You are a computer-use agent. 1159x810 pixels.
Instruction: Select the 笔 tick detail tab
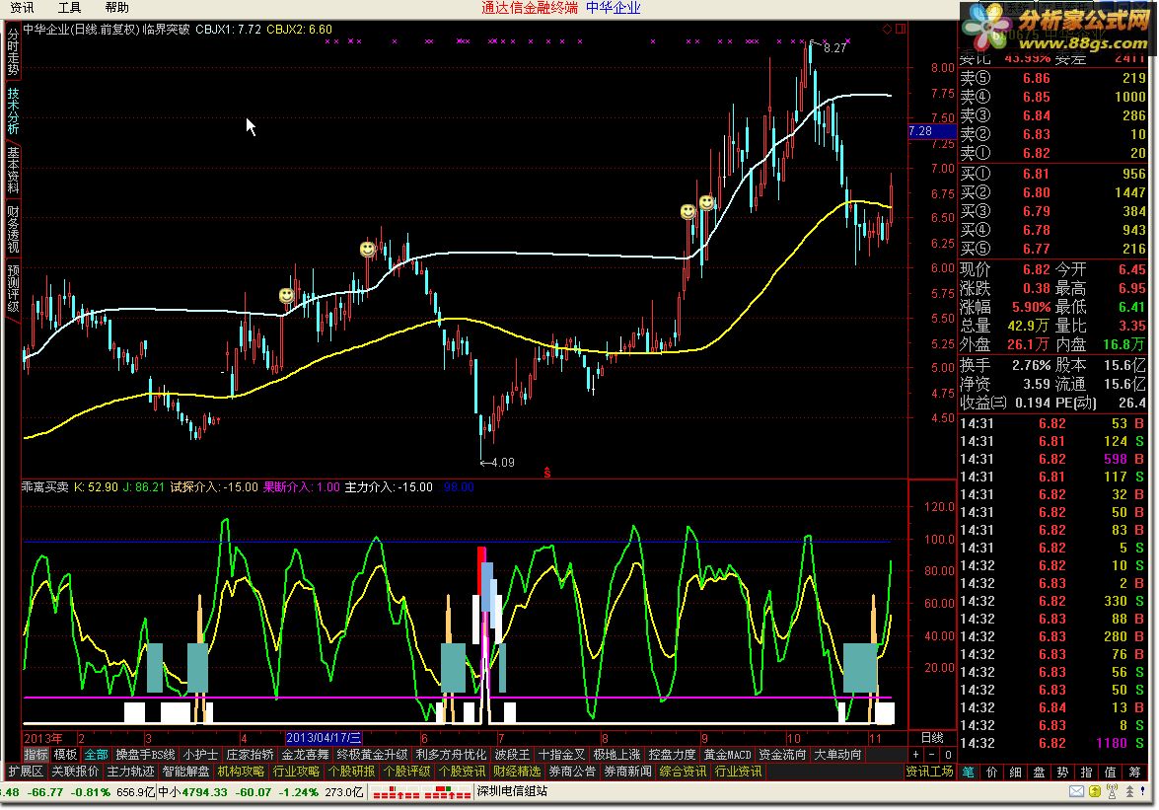[968, 772]
